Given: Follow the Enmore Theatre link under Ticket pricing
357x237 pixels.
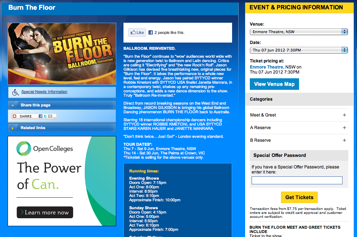Looking at the screenshot, I should pos(266,67).
